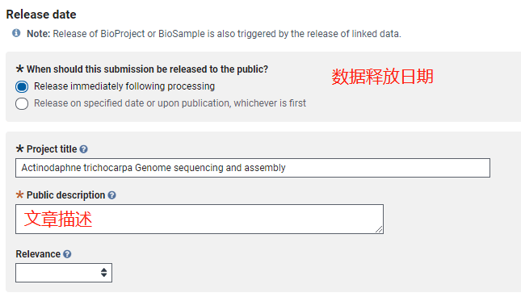Focus the Public description text area
The width and height of the screenshot is (521, 297).
point(200,219)
